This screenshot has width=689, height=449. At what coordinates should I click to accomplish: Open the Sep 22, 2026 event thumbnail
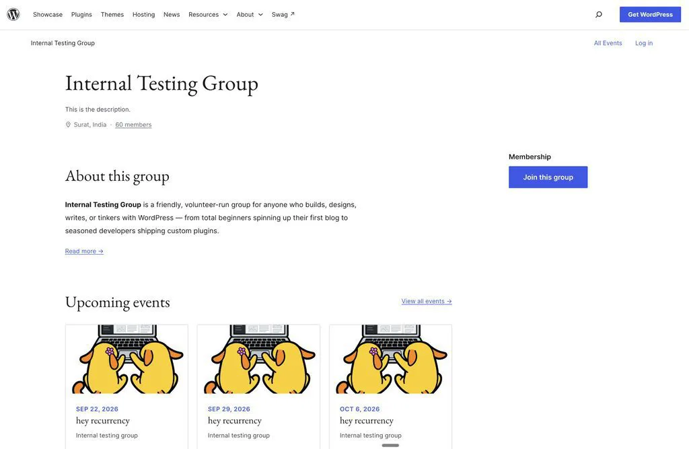point(126,359)
